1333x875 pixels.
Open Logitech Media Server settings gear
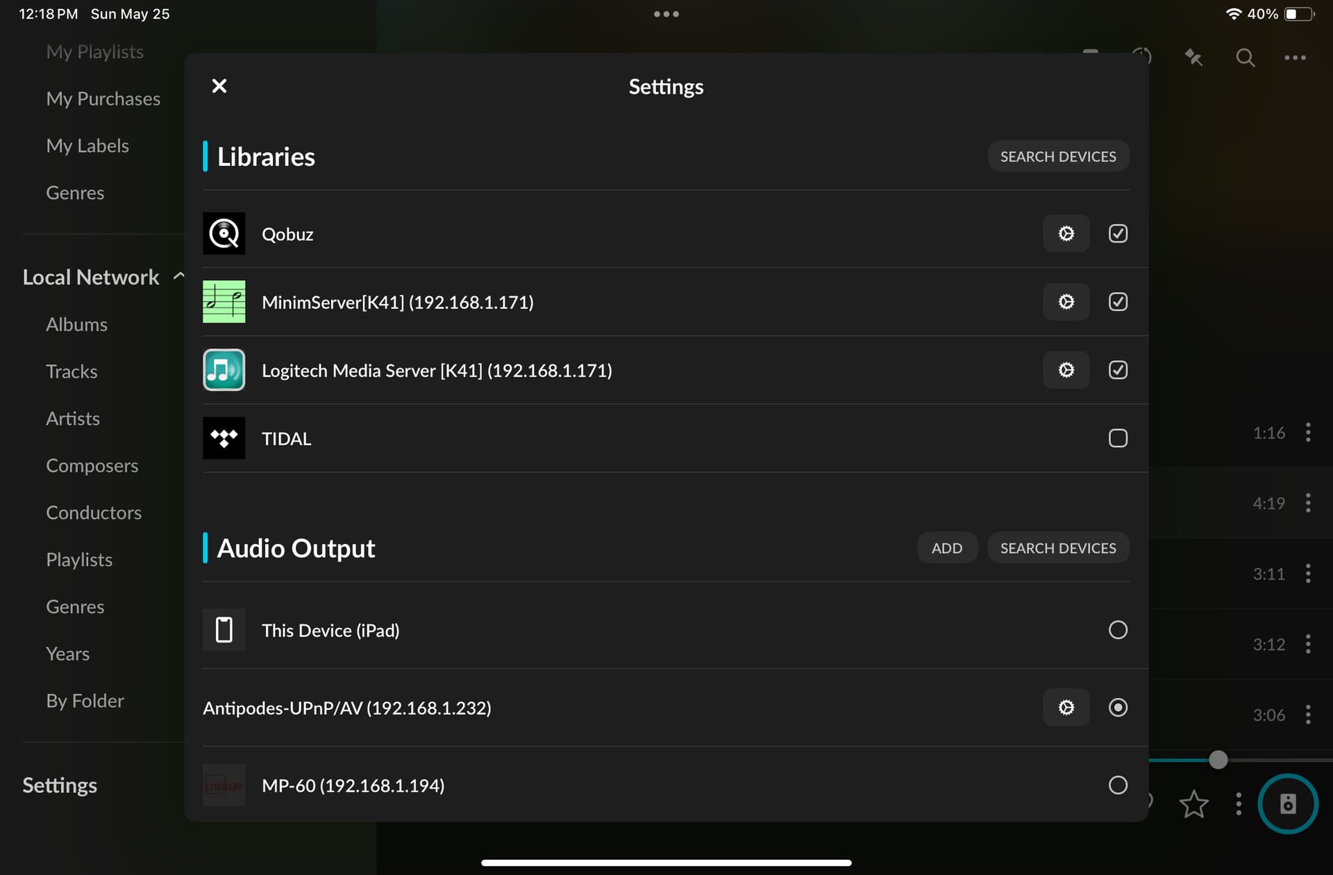tap(1066, 370)
